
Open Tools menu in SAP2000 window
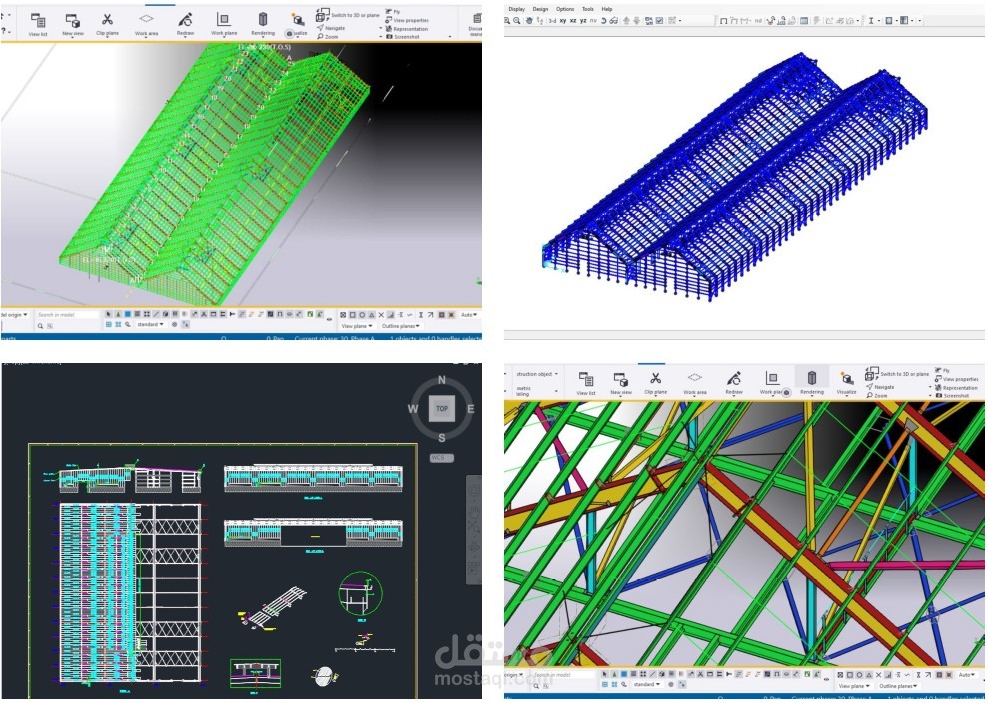coord(587,9)
